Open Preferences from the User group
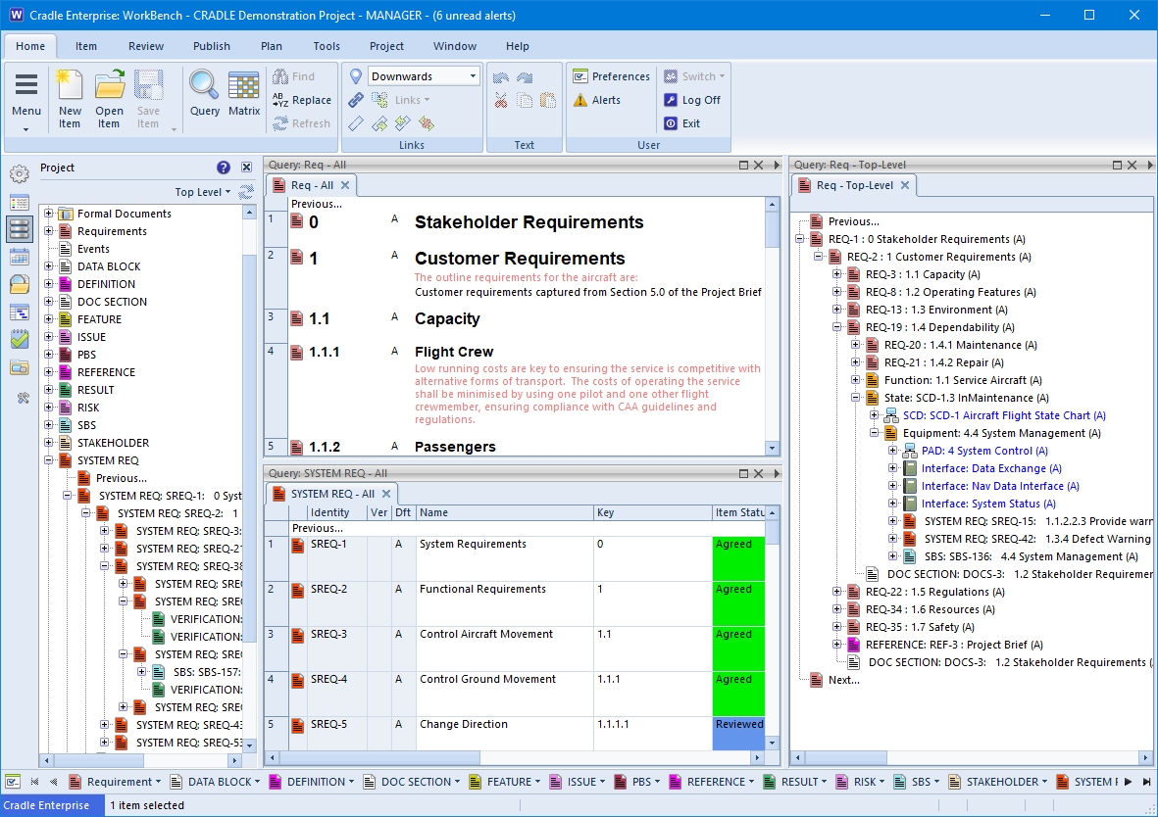Viewport: 1158px width, 817px height. [612, 76]
